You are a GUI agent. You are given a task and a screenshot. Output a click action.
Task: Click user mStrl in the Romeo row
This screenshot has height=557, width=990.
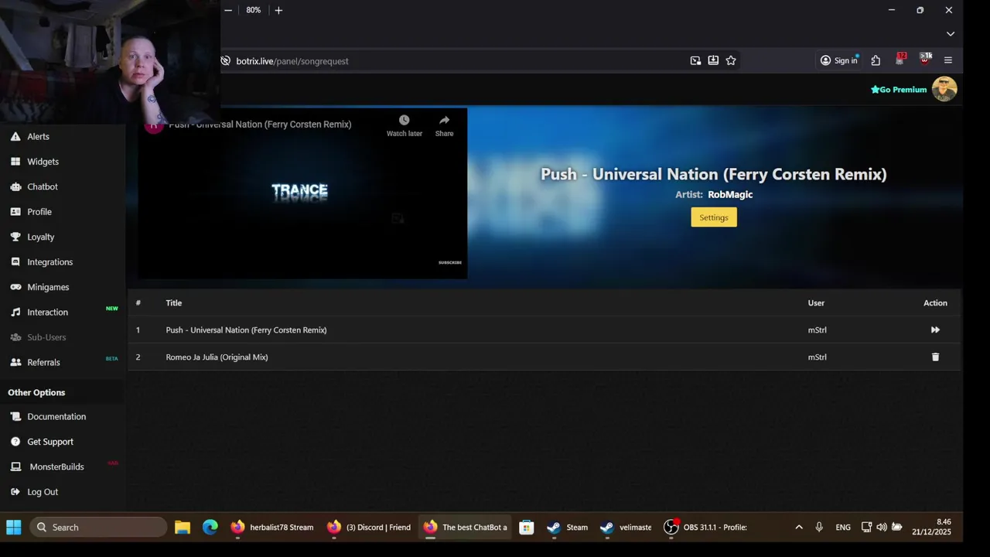[x=818, y=357]
